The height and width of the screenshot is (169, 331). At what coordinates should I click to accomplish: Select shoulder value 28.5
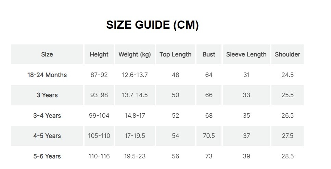click(288, 156)
